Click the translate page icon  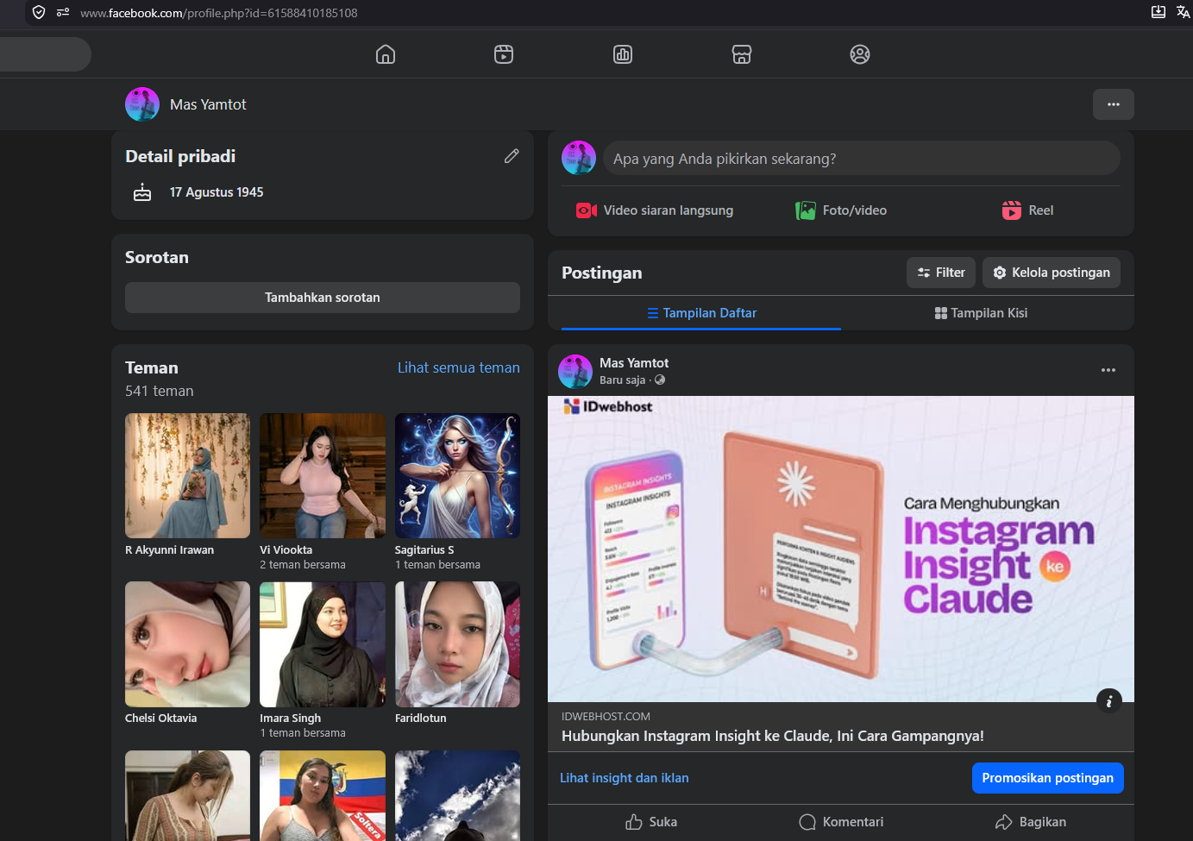[x=1183, y=12]
